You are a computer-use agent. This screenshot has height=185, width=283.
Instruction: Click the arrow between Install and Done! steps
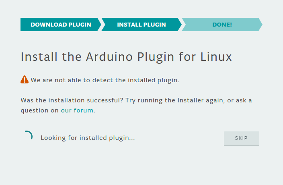(180, 25)
